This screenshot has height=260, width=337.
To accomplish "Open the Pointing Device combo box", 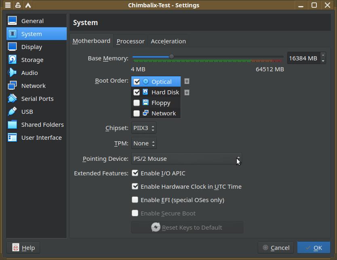I will pyautogui.click(x=186, y=159).
